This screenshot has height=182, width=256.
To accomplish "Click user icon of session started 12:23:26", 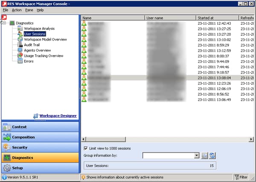I will 84,83.
